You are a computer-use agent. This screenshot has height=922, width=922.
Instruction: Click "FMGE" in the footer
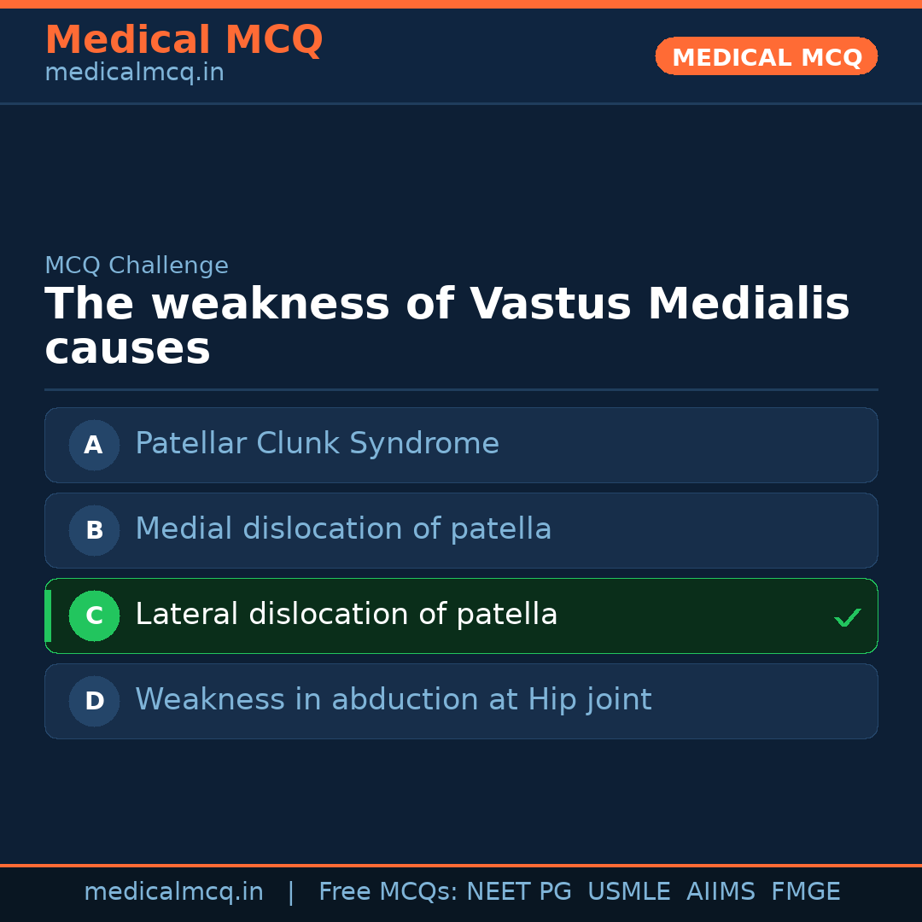coord(806,892)
